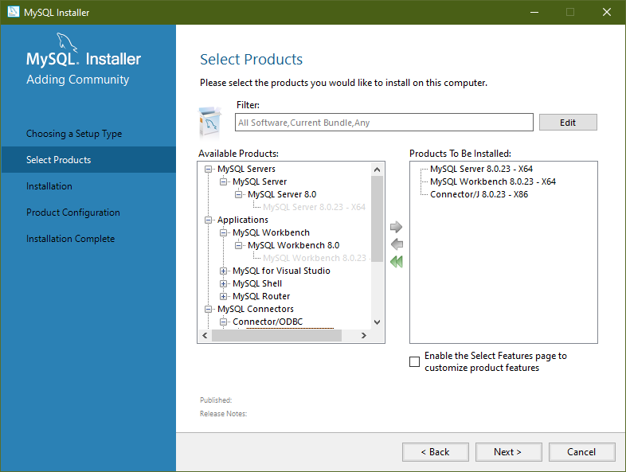Click the horizontal scrollbar left arrow
This screenshot has width=626, height=472.
pos(205,336)
